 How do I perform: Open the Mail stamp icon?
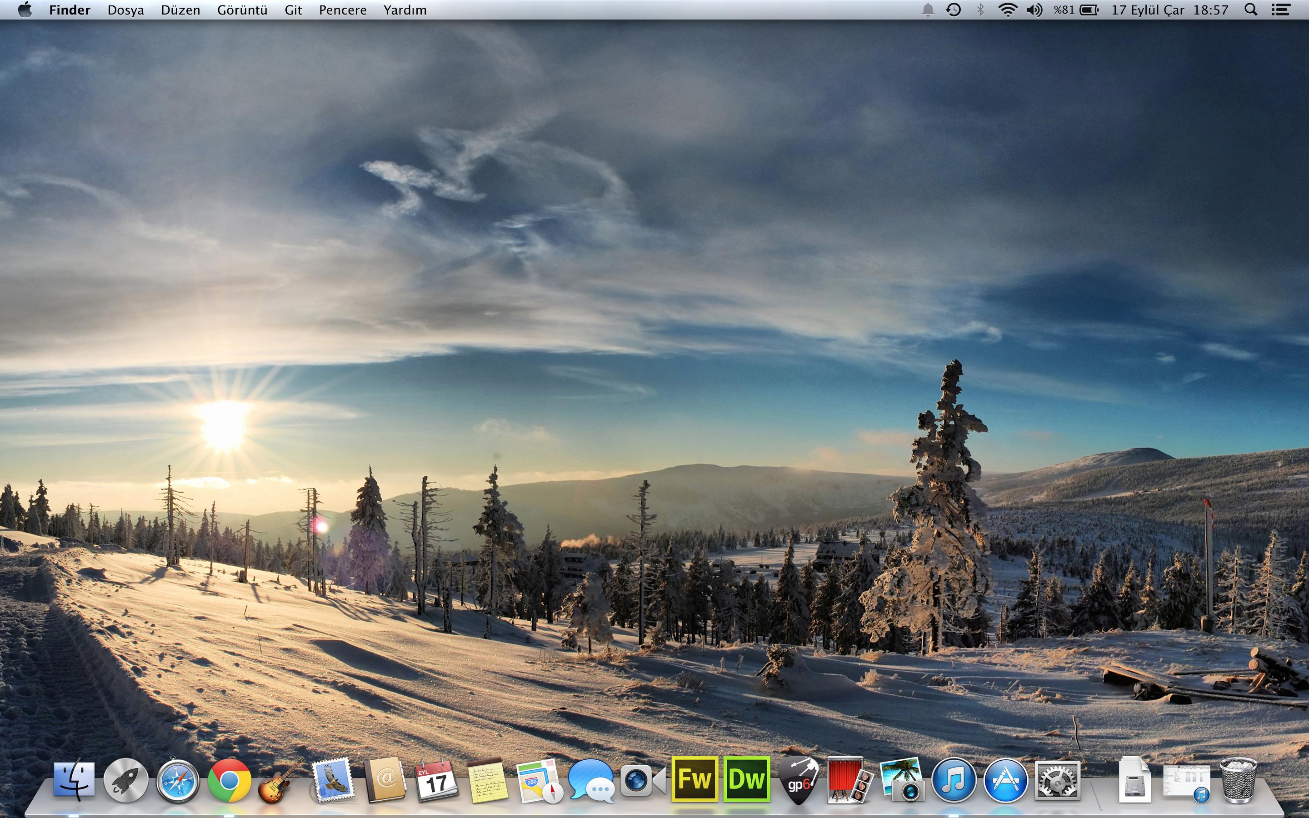click(x=332, y=780)
